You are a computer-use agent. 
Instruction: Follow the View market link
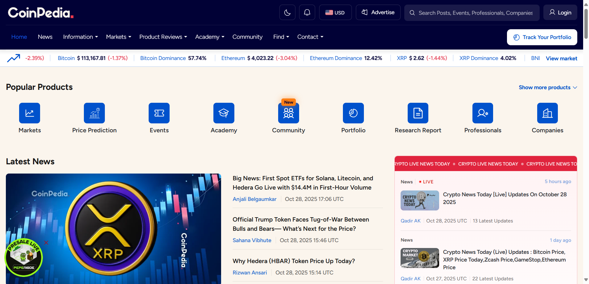561,58
